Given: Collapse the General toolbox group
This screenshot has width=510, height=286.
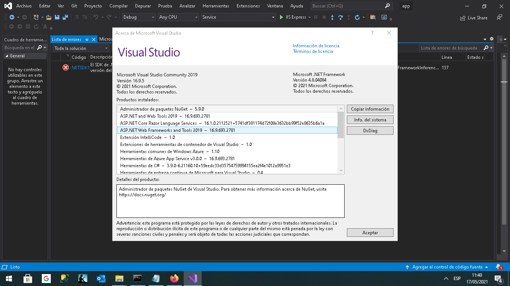Looking at the screenshot, I should tap(6, 56).
